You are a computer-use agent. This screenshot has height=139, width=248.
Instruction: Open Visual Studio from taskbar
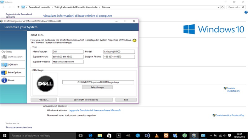(147, 135)
